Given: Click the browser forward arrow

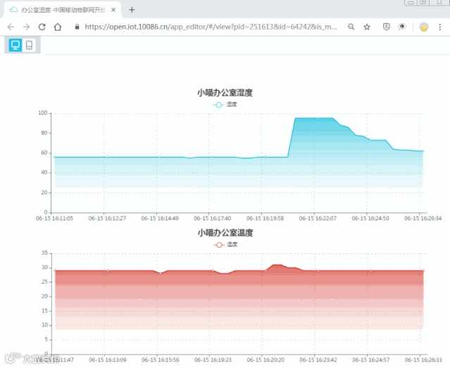Looking at the screenshot, I should click(x=26, y=27).
